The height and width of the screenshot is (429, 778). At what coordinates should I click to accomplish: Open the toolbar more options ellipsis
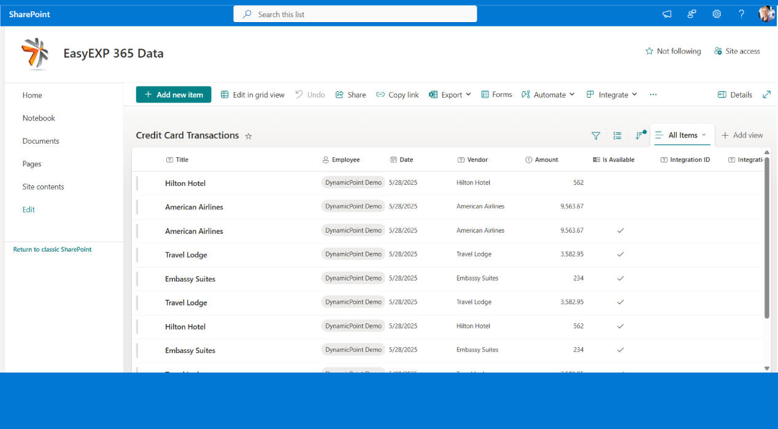tap(653, 95)
